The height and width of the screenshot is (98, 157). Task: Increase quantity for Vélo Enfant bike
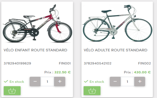pos(60,81)
